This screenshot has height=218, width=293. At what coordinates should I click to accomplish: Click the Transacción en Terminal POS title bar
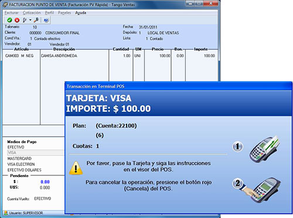pos(179,86)
